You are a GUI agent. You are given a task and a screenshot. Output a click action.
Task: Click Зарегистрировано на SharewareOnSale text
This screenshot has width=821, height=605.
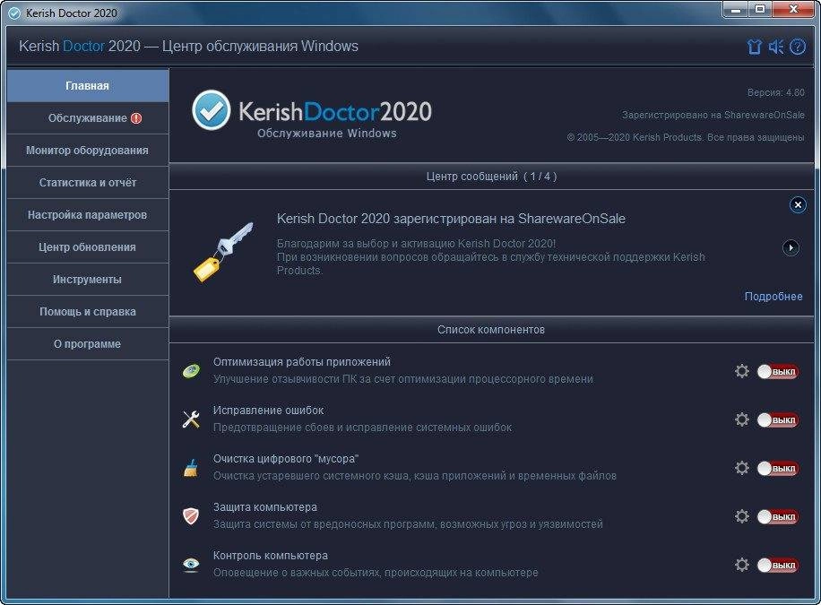(x=713, y=115)
